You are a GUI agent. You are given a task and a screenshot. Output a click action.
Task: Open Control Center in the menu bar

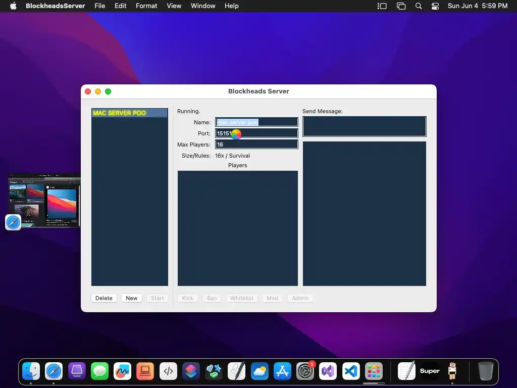click(x=435, y=6)
